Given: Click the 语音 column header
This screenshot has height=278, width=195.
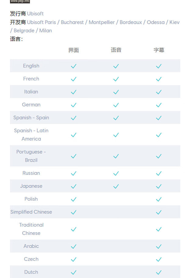Looking at the screenshot, I should 116,50.
